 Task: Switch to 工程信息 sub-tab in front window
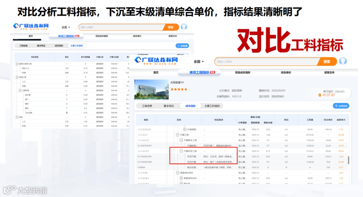pyautogui.click(x=147, y=106)
